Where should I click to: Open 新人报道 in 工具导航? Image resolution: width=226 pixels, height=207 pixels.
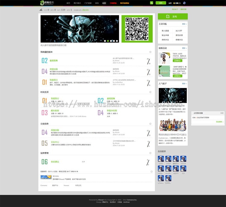(165, 31)
